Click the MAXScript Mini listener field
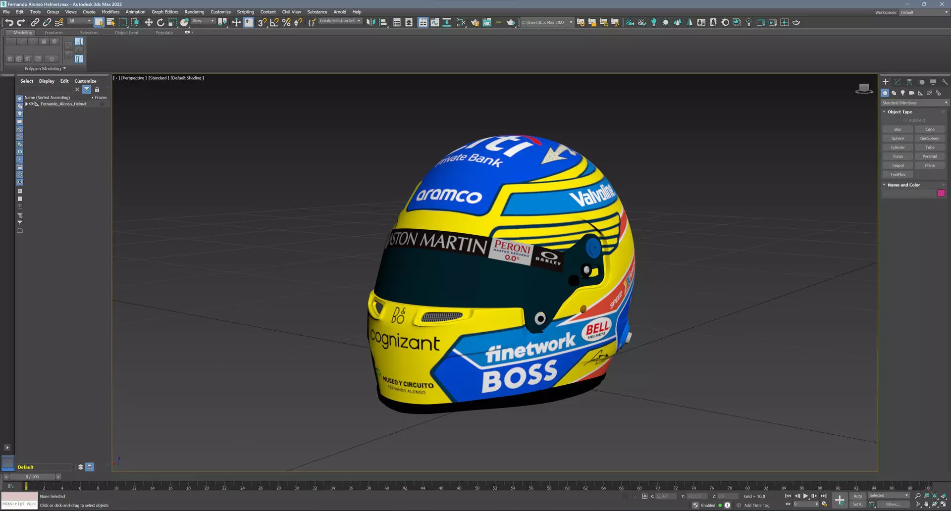This screenshot has width=951, height=511. tap(19, 504)
